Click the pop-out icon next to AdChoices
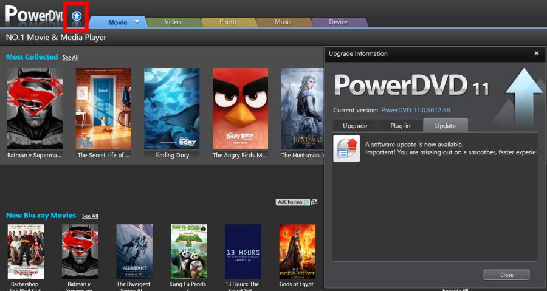The width and height of the screenshot is (547, 291). point(314,202)
